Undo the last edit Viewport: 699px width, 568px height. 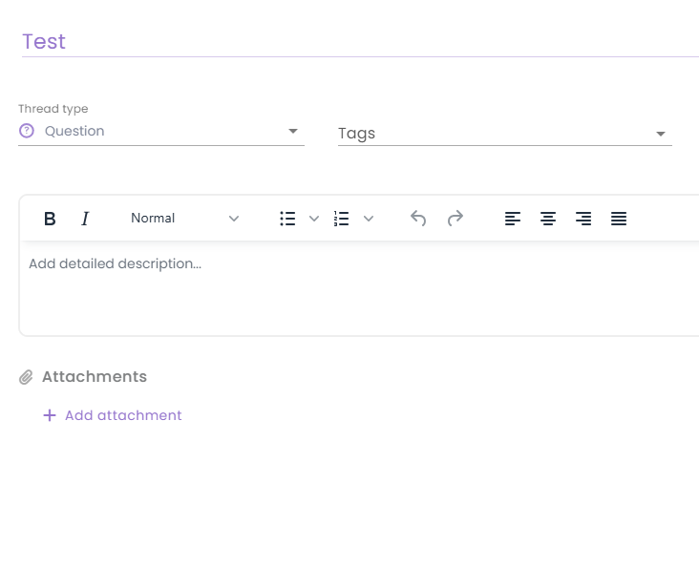coord(418,219)
